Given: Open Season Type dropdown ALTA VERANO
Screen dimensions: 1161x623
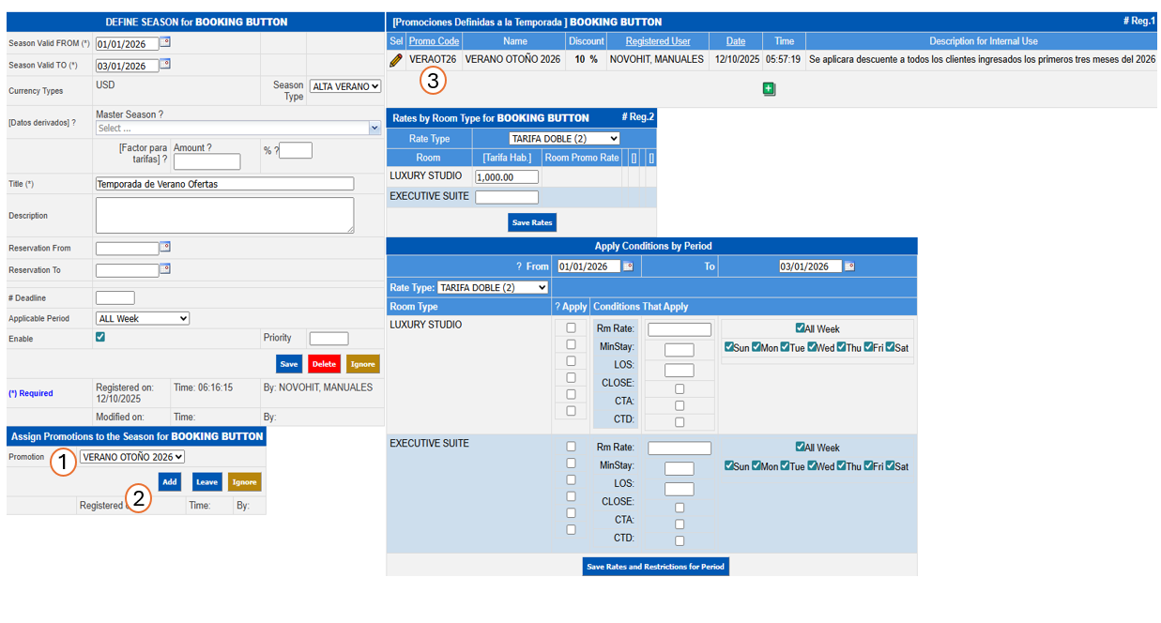Looking at the screenshot, I should [345, 86].
